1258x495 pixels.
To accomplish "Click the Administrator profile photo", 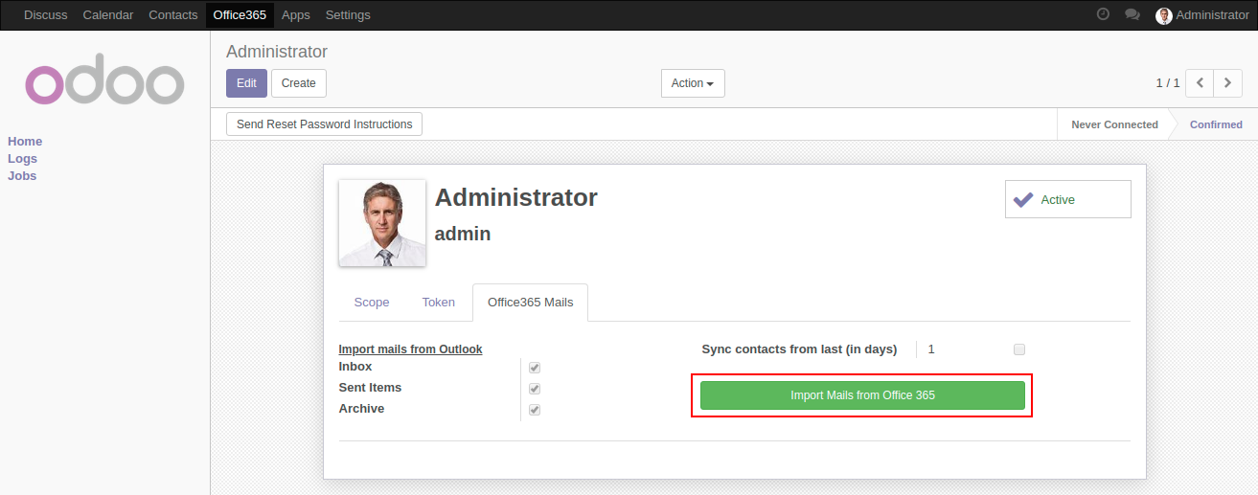I will (x=382, y=223).
